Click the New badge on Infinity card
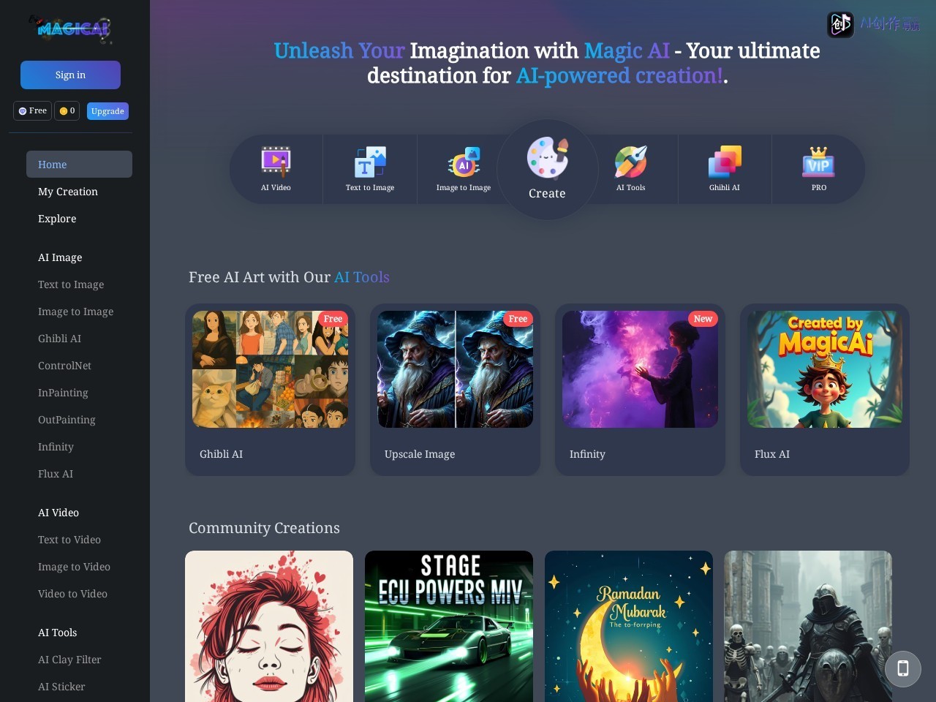 (703, 319)
